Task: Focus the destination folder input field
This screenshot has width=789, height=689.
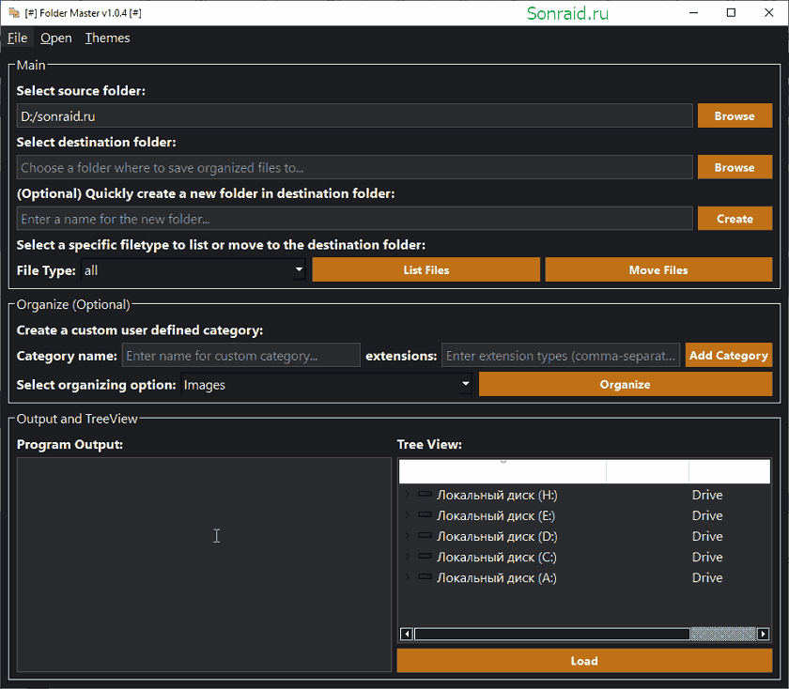Action: point(354,167)
